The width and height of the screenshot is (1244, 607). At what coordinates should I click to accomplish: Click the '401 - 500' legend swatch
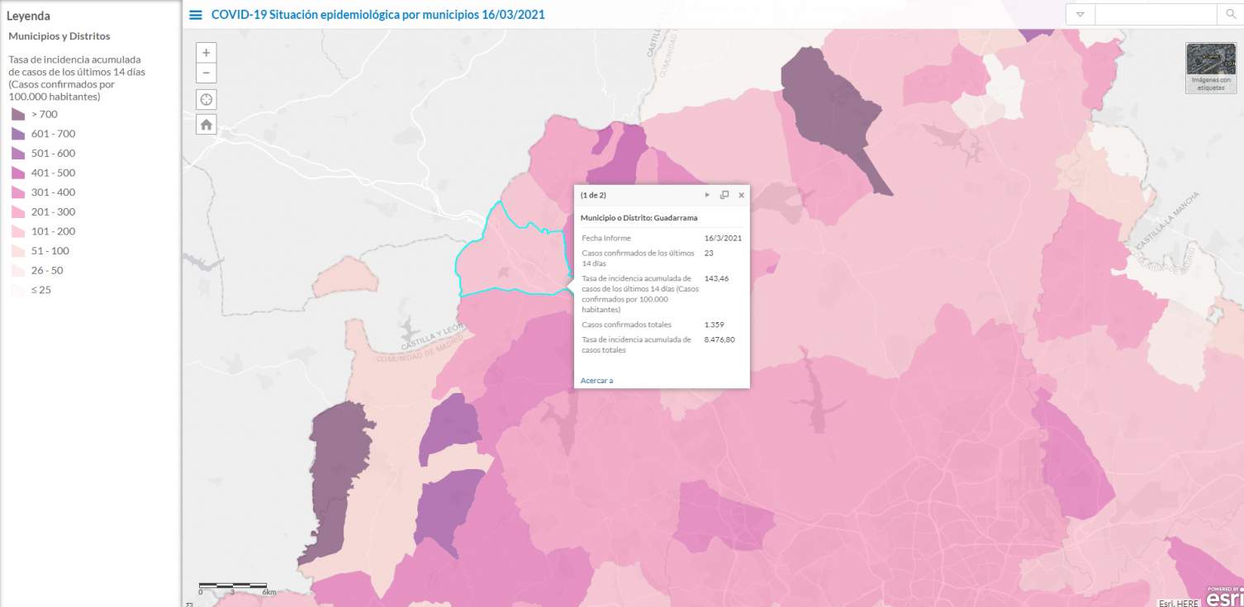click(18, 173)
